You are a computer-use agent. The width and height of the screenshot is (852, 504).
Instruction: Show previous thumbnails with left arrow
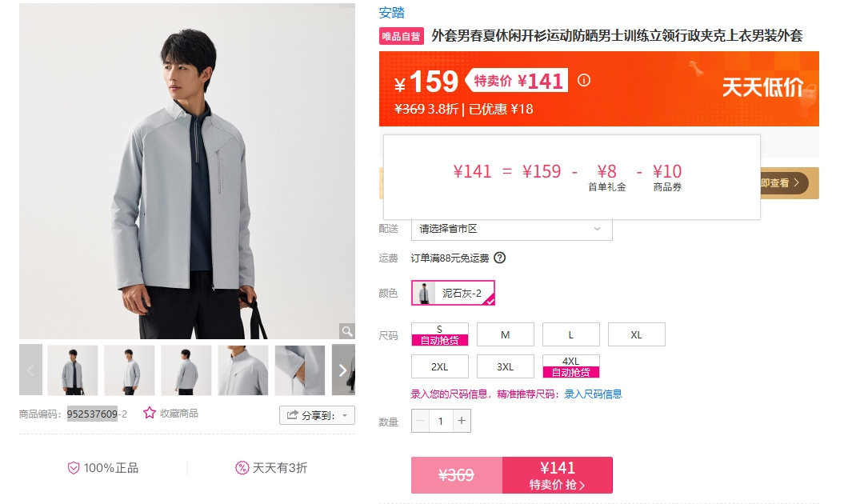coord(30,370)
